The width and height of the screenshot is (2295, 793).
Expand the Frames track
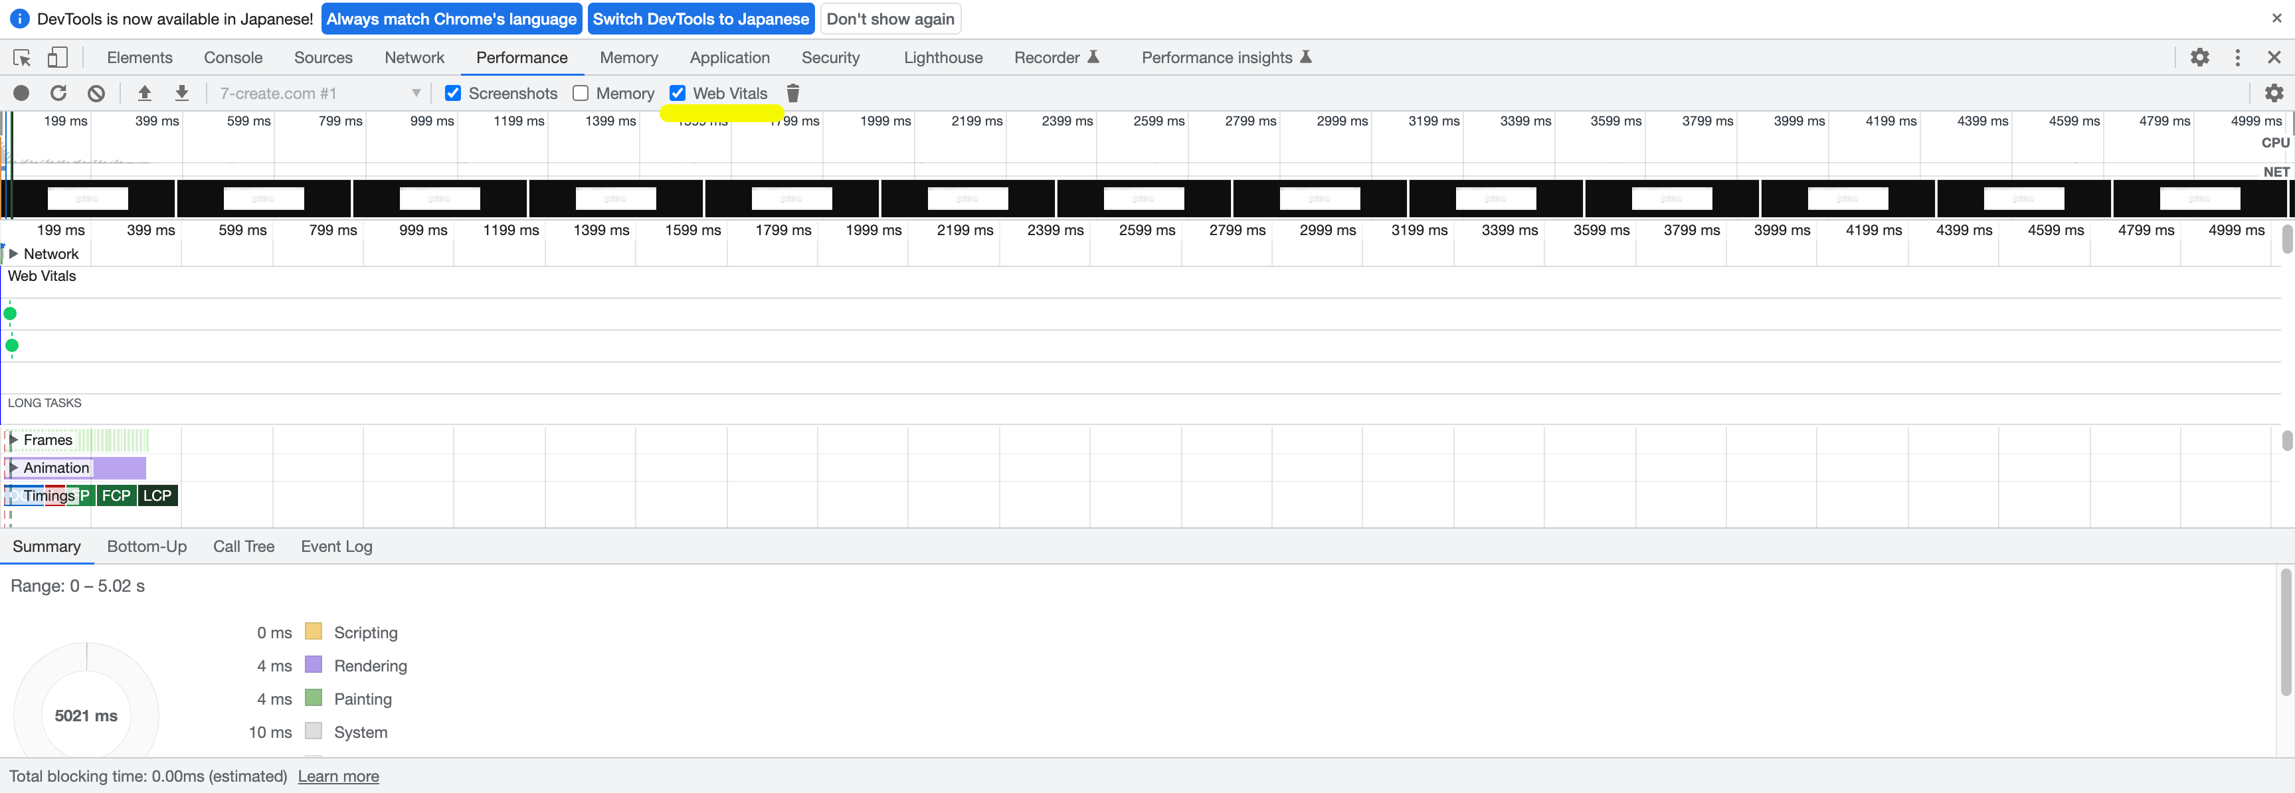click(13, 439)
